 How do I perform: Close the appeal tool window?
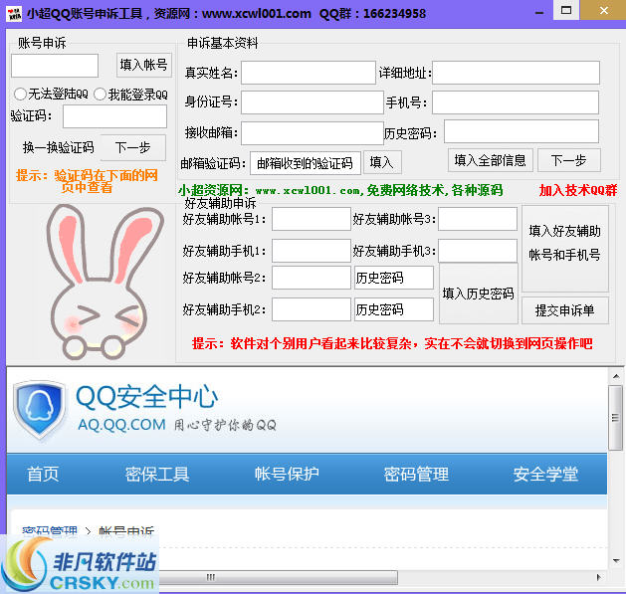pyautogui.click(x=604, y=10)
